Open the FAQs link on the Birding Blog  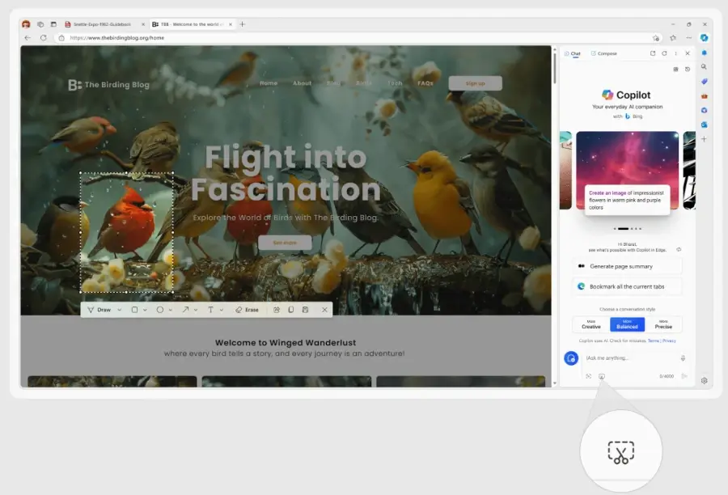[x=425, y=83]
